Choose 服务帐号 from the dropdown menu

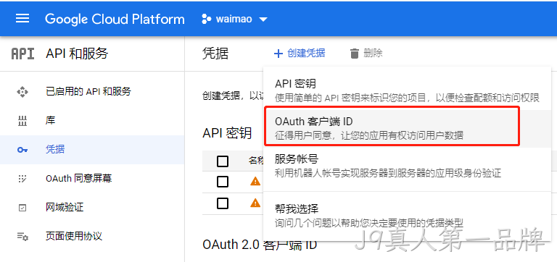pyautogui.click(x=407, y=166)
